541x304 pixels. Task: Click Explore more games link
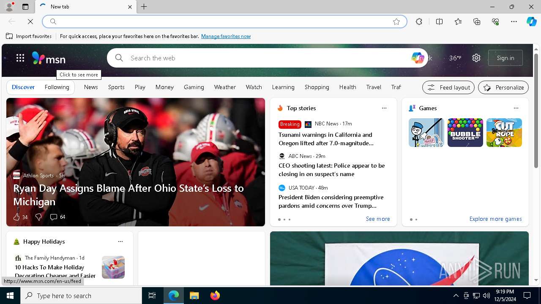(495, 219)
